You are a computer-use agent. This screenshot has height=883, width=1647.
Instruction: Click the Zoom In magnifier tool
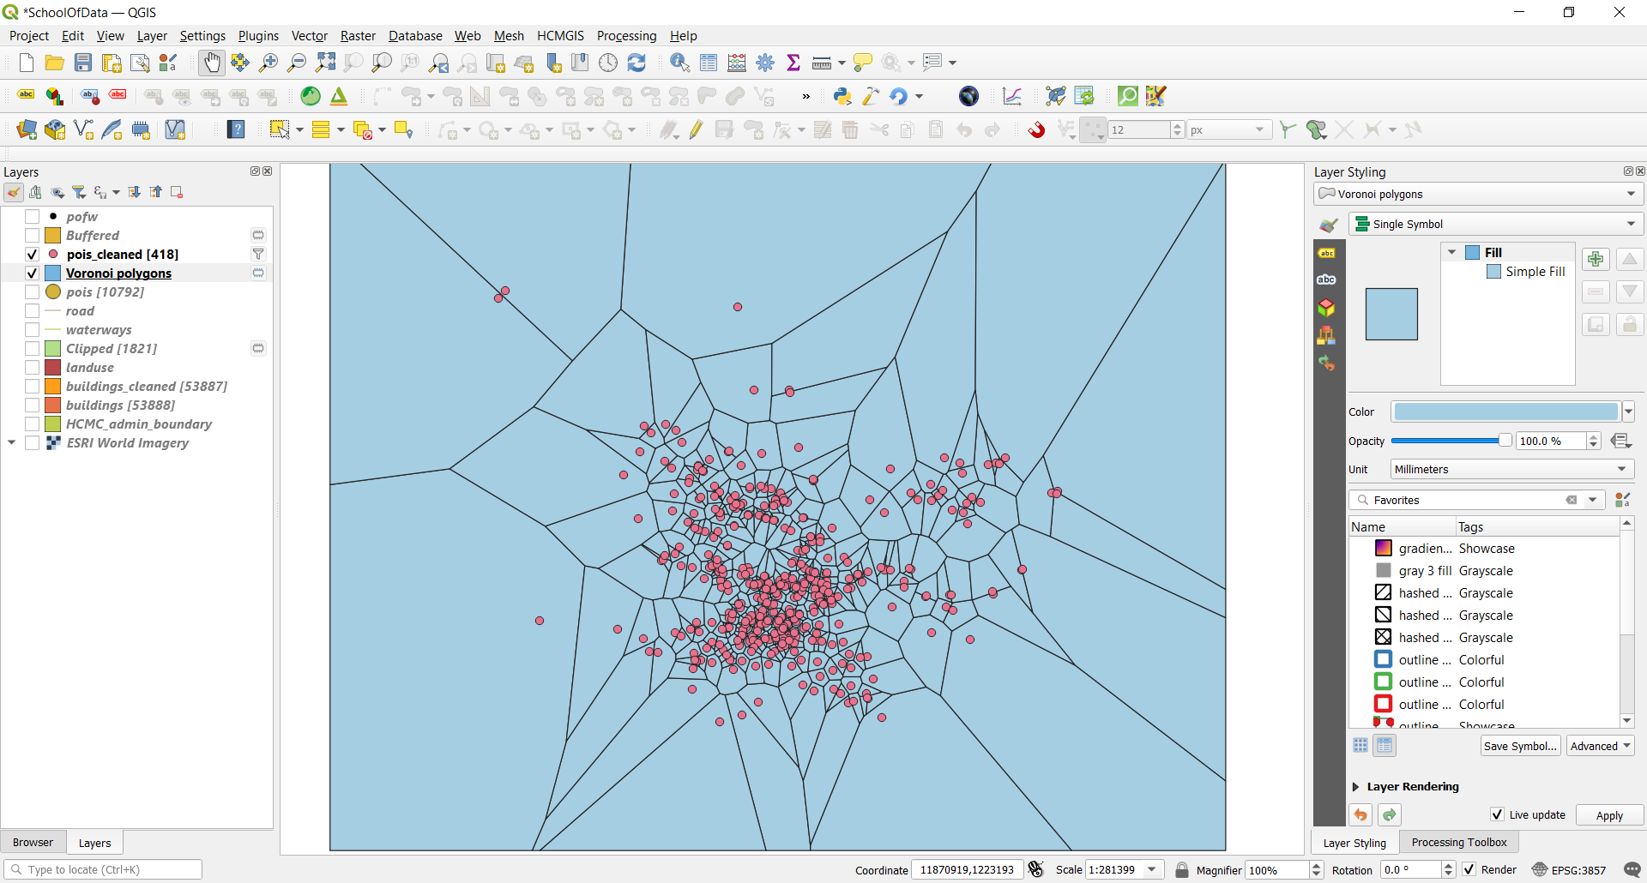click(268, 63)
